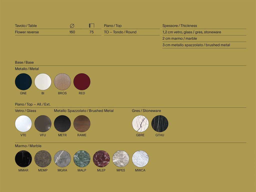This screenshot has height=192, width=256.
Task: Click the height icon above value 75
Action: pyautogui.click(x=91, y=25)
